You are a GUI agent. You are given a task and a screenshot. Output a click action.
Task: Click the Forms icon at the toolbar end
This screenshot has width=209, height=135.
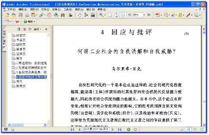196,15
